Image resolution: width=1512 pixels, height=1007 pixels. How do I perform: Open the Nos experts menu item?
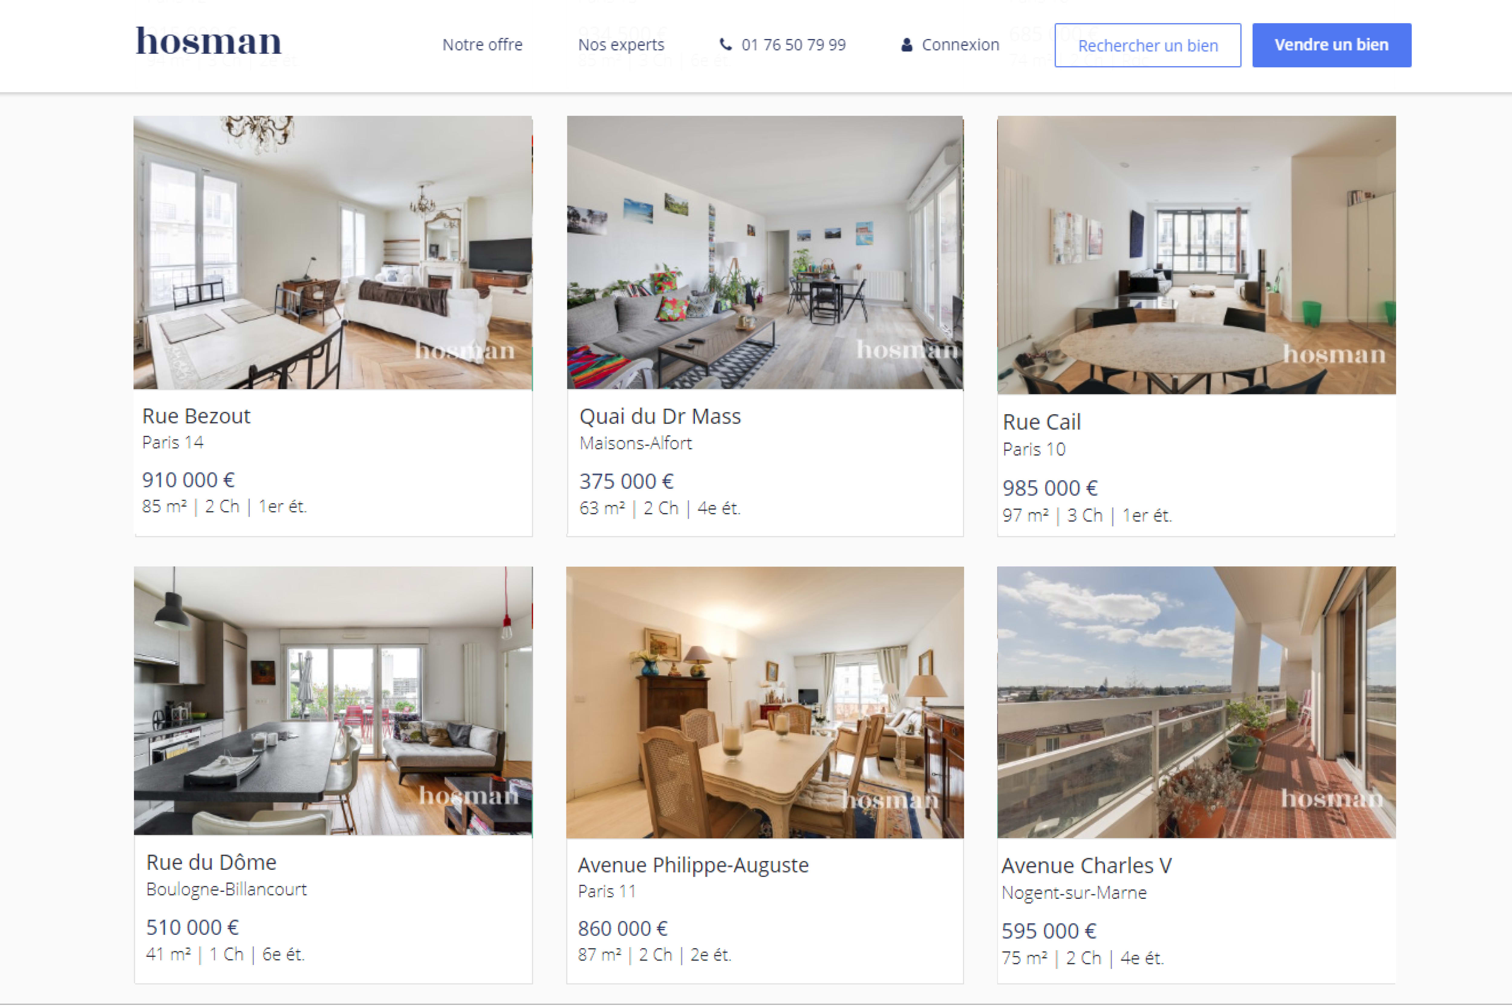click(621, 45)
